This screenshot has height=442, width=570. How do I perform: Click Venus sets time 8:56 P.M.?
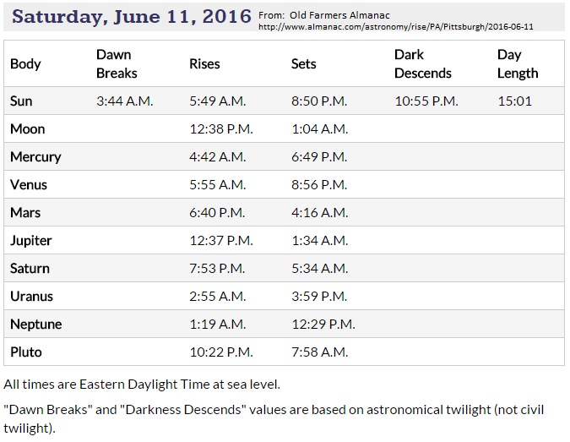[x=319, y=184]
